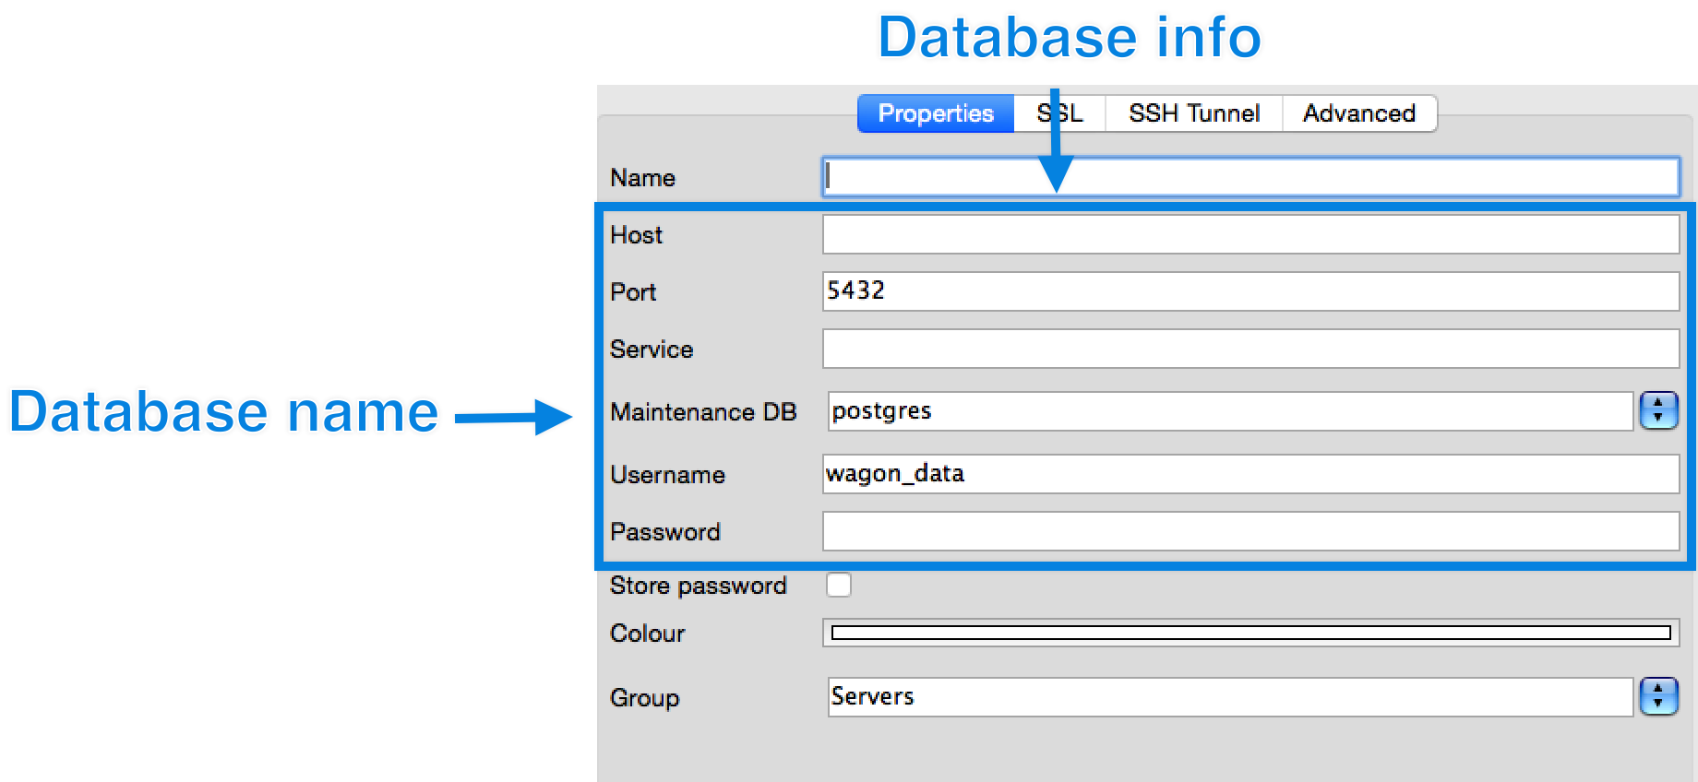Image resolution: width=1698 pixels, height=782 pixels.
Task: Click the Username label text
Action: pos(667,475)
